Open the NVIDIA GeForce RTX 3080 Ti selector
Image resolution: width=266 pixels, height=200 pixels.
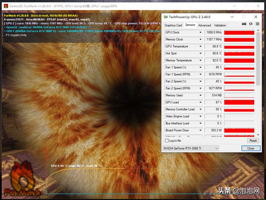191,148
